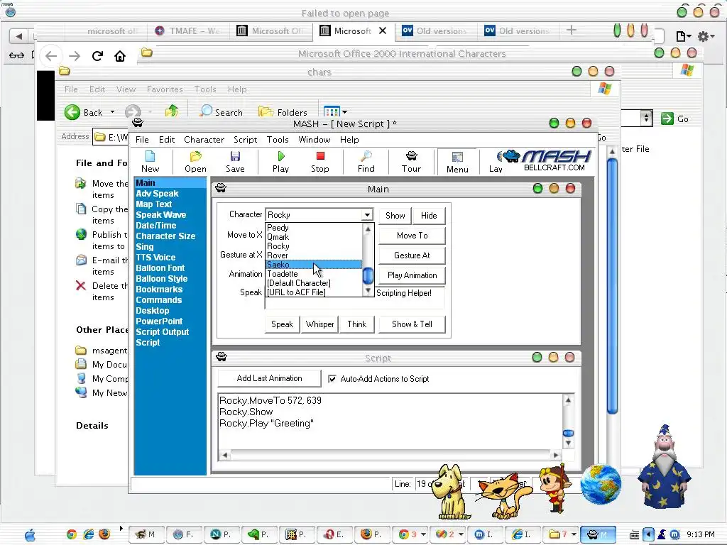727x545 pixels.
Task: Close the active Microsoft browser tab
Action: point(383,31)
